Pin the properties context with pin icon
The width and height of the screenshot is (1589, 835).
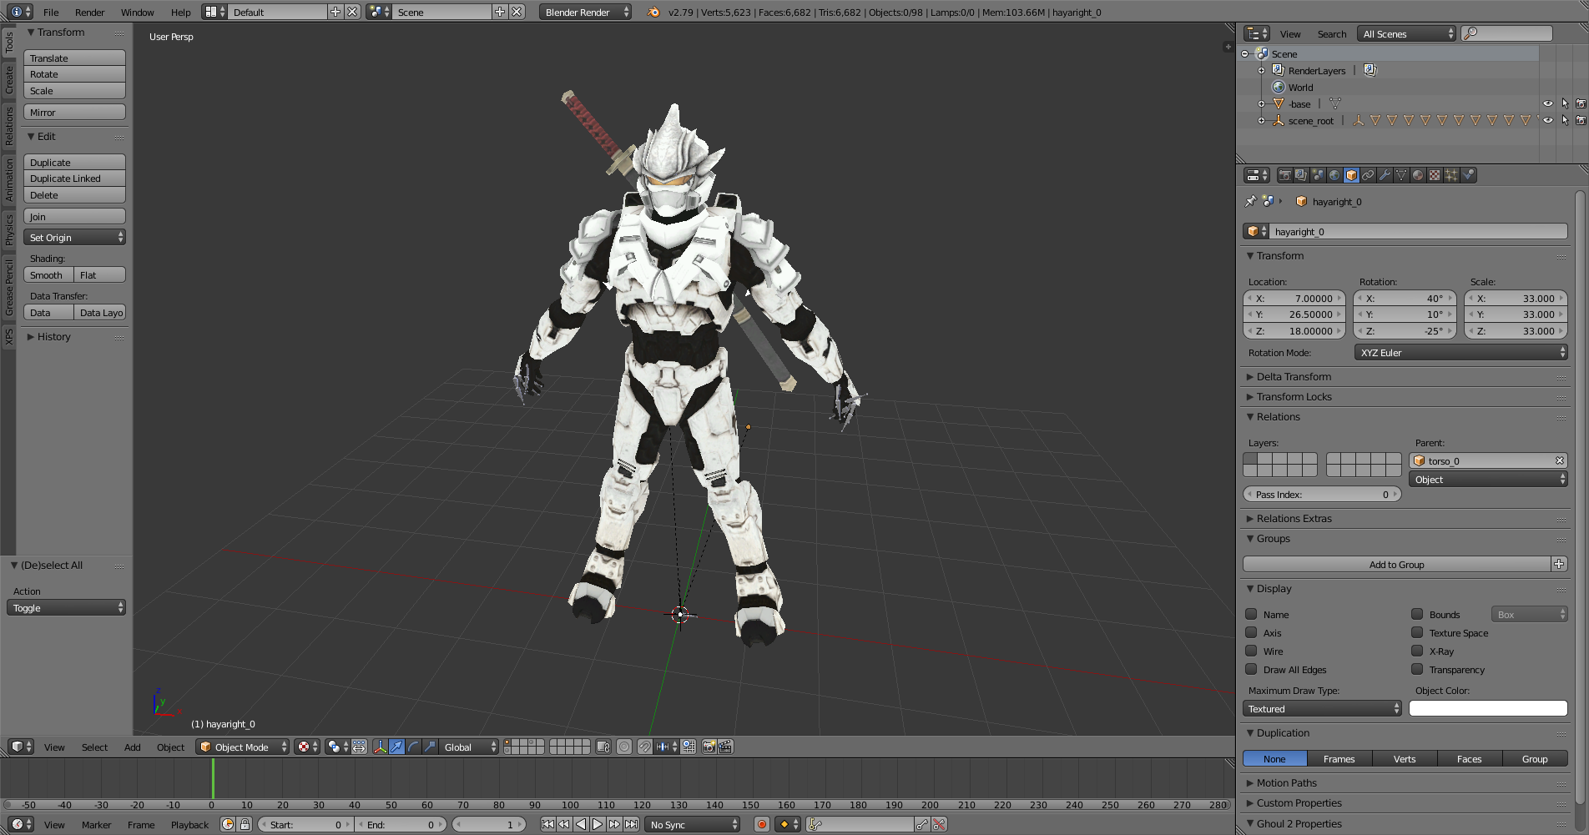coord(1250,201)
